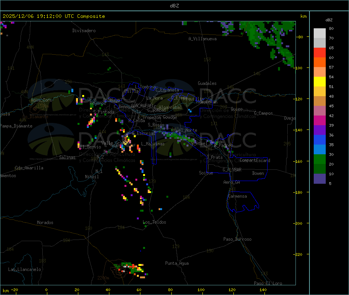Viewport: 349px width, 295px height.
Task: Select the yellow 51 dBZ legend swatch
Action: [x=320, y=82]
